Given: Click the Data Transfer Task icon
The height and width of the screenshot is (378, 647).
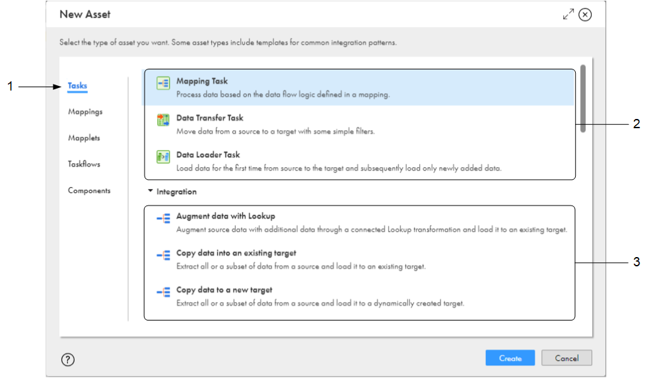Looking at the screenshot, I should (x=163, y=120).
